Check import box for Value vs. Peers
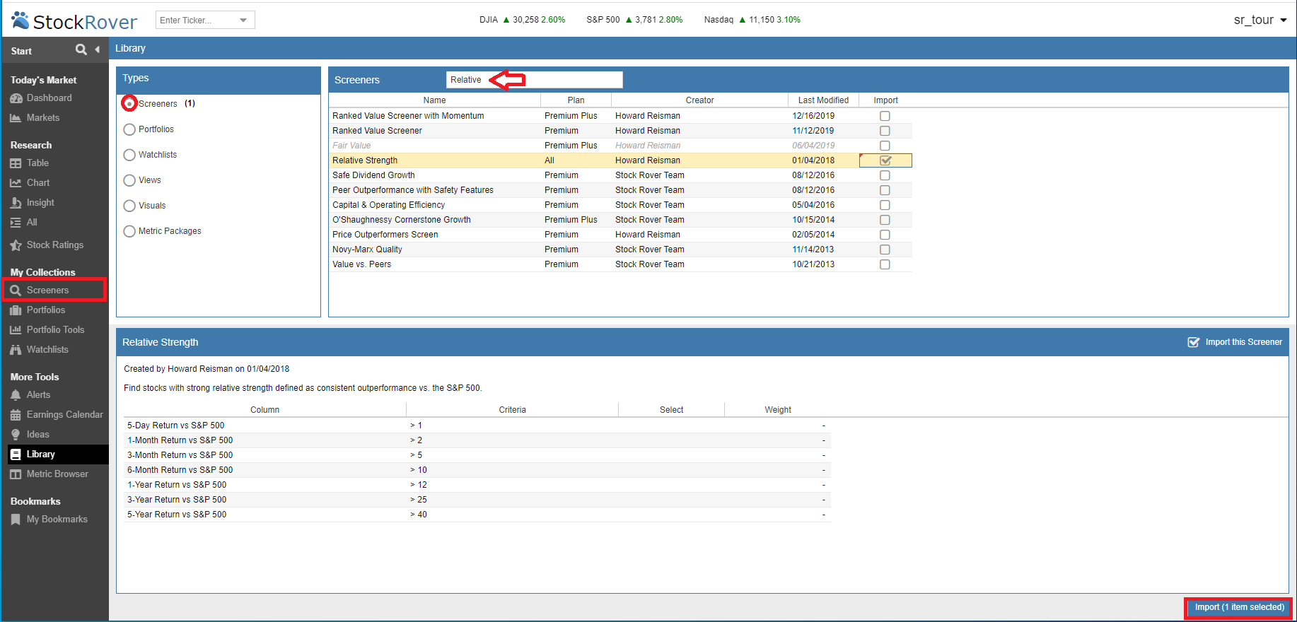 [885, 264]
